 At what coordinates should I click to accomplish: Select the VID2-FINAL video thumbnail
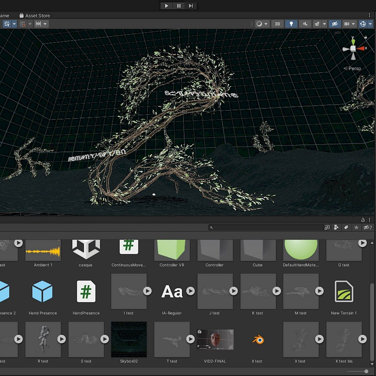click(215, 340)
